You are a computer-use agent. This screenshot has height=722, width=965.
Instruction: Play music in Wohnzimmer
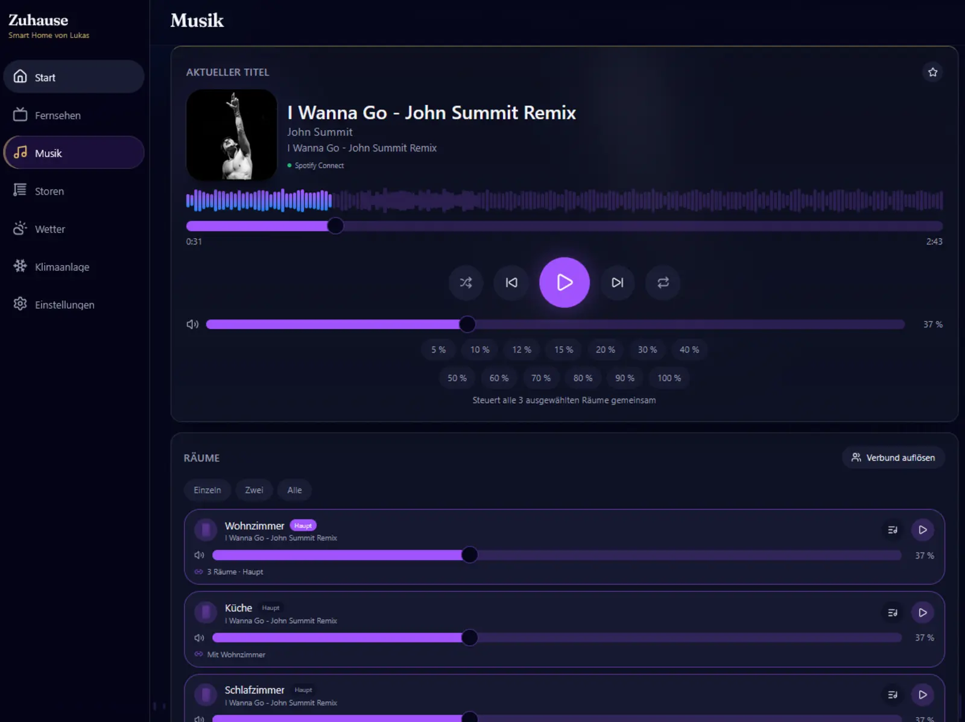pyautogui.click(x=923, y=530)
